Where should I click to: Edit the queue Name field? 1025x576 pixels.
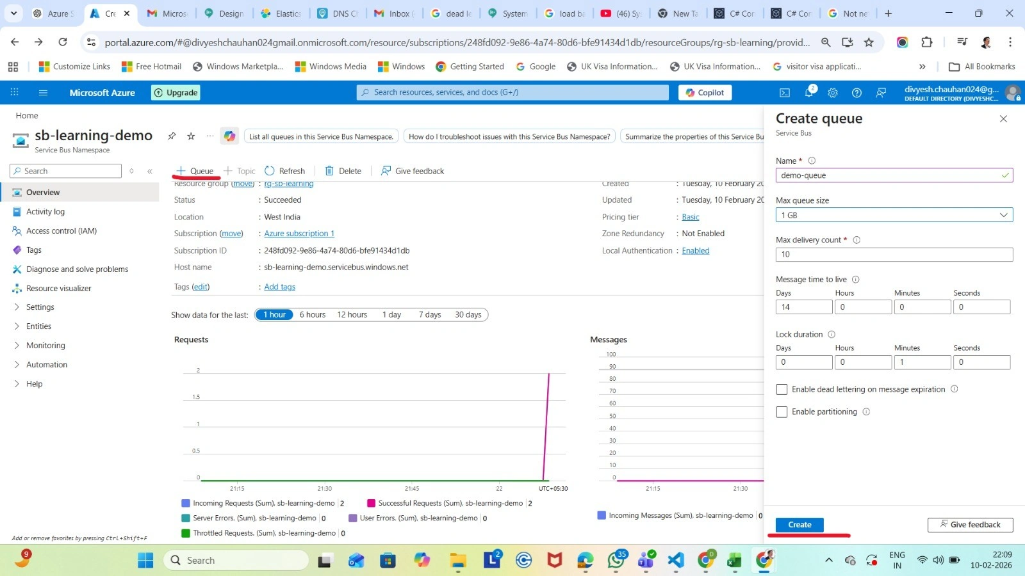[894, 175]
